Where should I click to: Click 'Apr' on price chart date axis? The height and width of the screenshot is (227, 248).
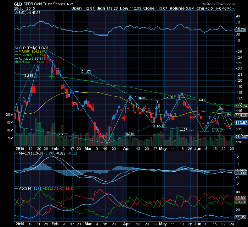126,148
